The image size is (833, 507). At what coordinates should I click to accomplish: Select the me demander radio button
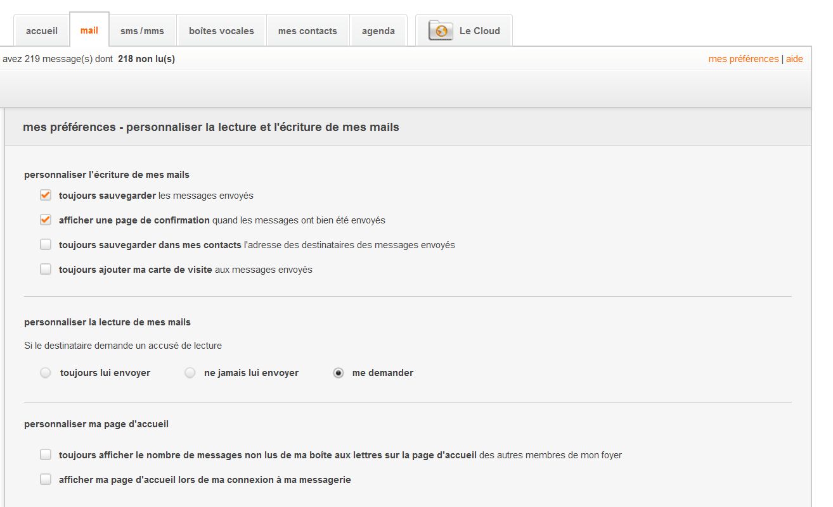tap(339, 373)
